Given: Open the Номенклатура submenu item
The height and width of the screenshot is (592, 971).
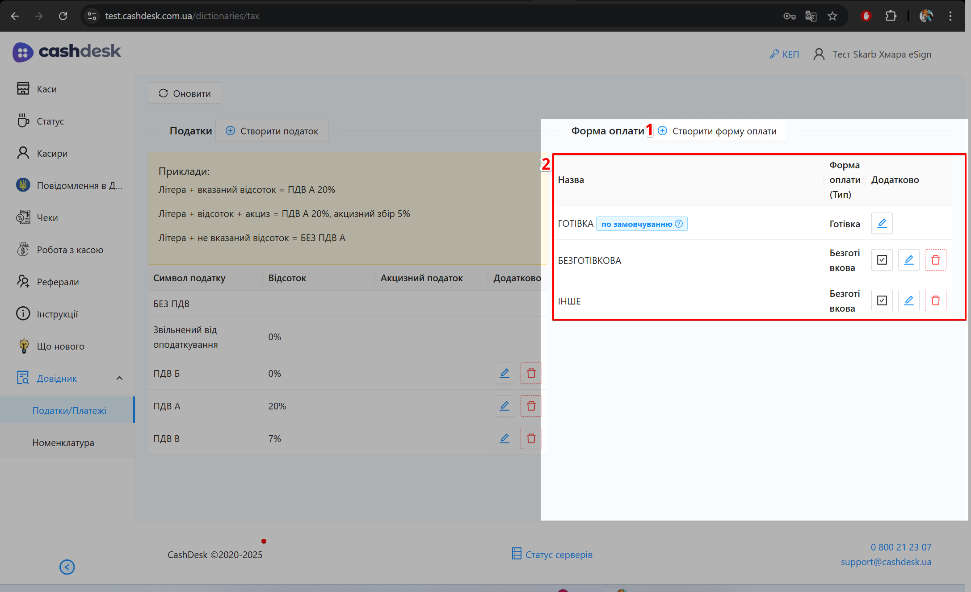Looking at the screenshot, I should click(63, 442).
